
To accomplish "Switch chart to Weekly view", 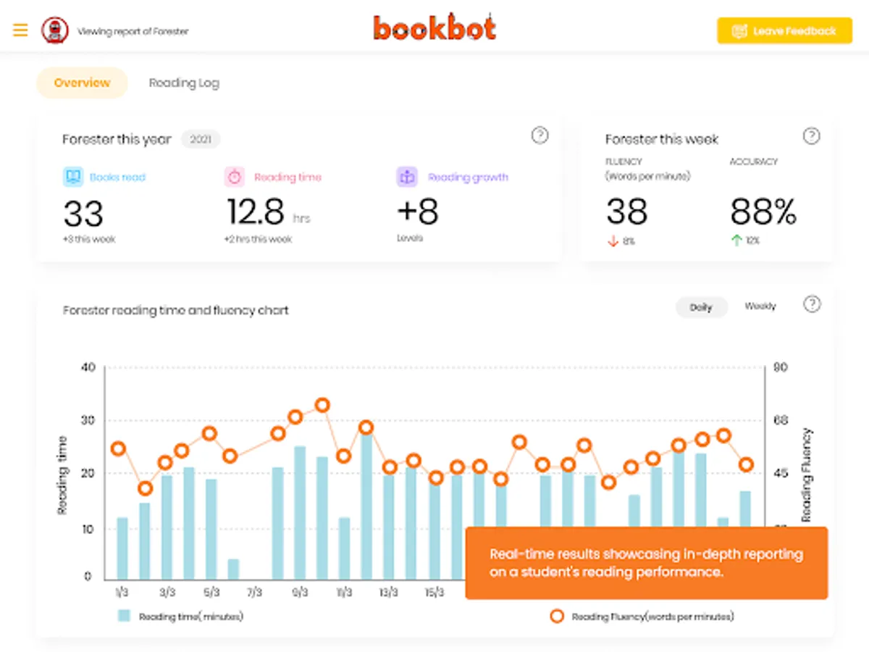I will point(760,306).
